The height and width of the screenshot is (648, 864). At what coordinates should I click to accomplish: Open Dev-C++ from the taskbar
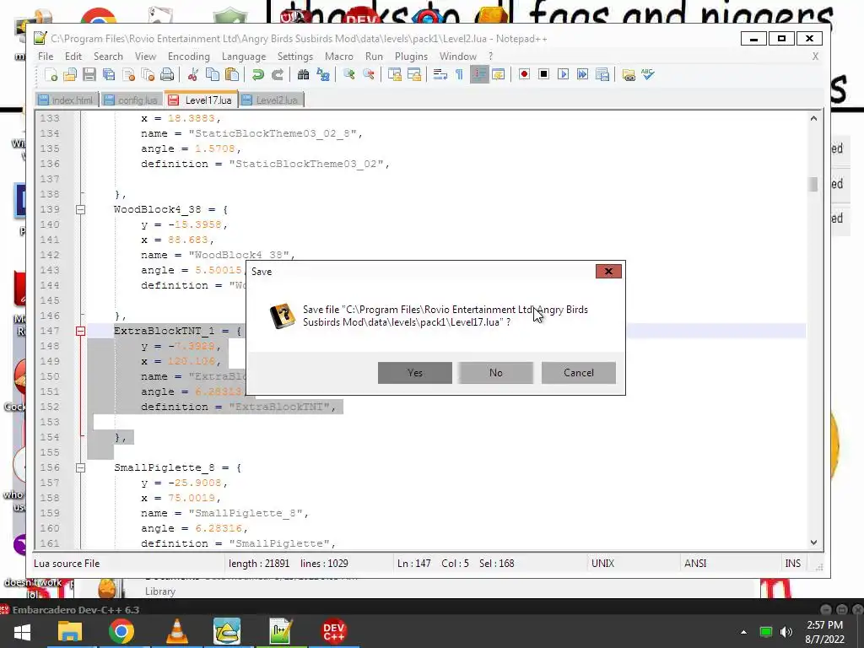point(334,631)
